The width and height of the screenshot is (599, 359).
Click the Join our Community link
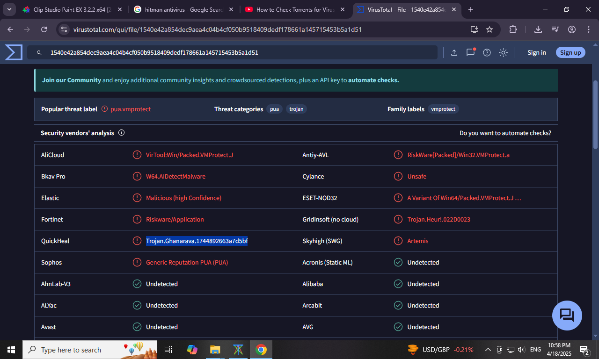pyautogui.click(x=72, y=80)
